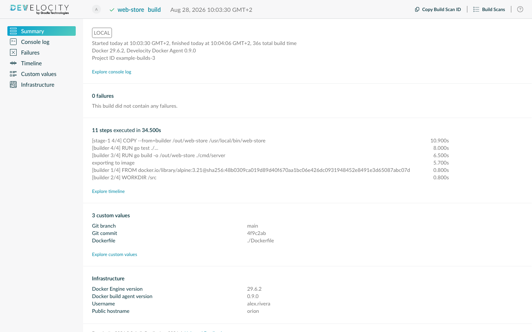Open Console log section
The image size is (532, 332).
(x=41, y=42)
